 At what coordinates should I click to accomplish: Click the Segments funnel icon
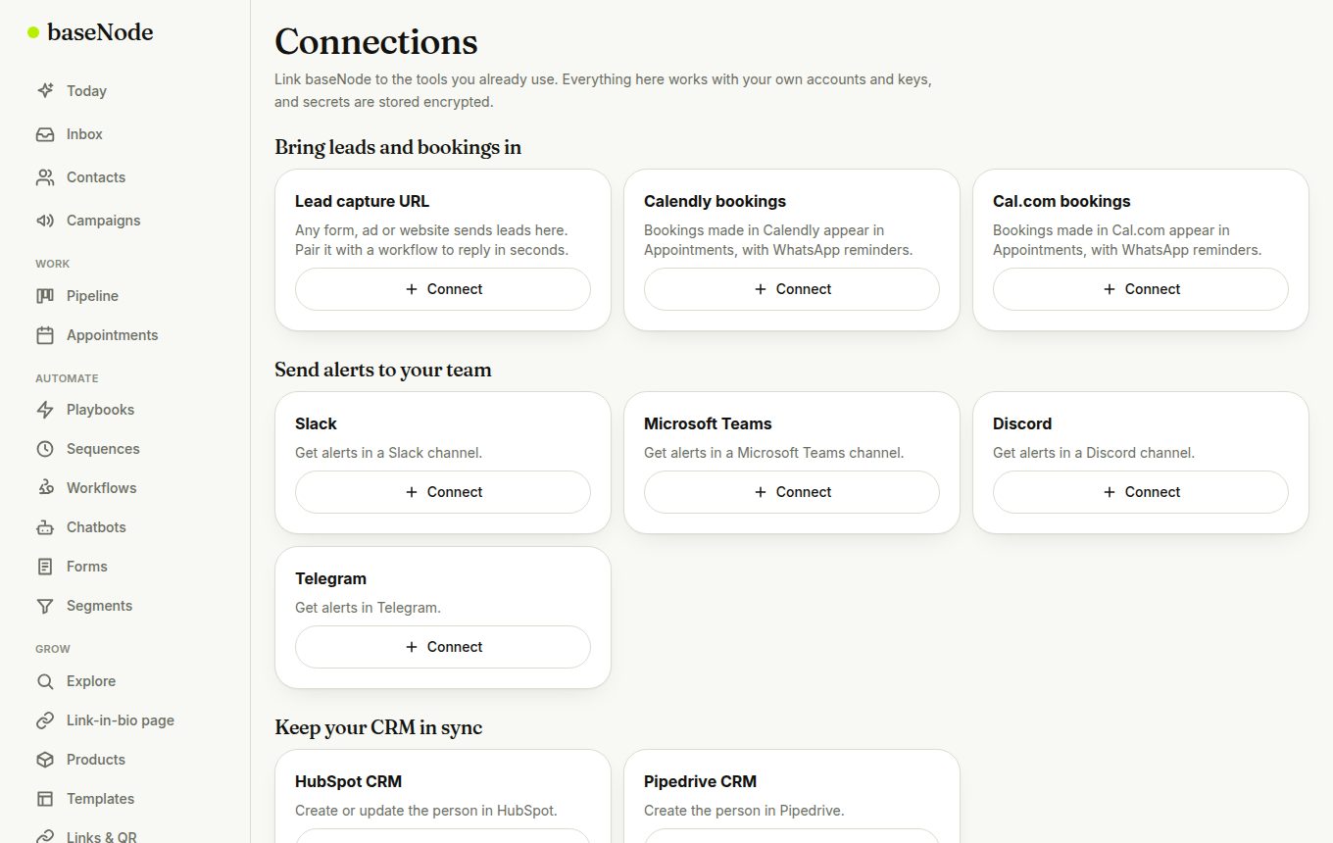click(x=45, y=606)
